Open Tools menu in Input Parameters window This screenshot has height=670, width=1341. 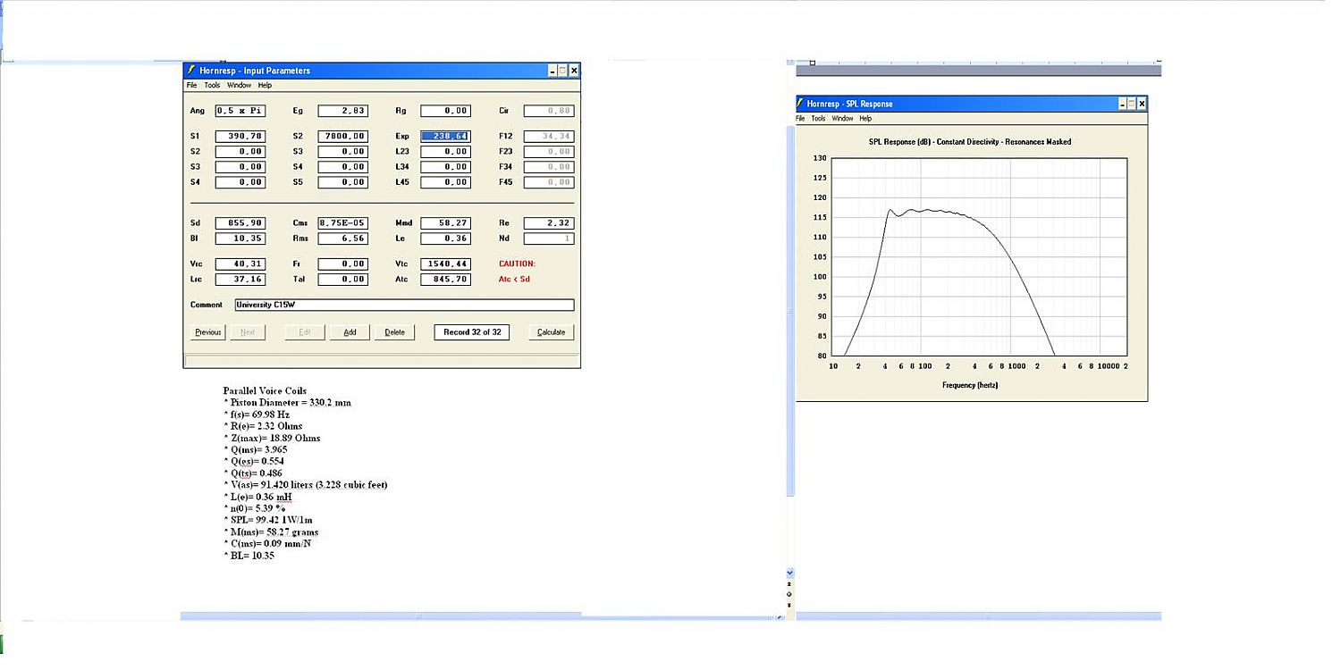pos(212,86)
